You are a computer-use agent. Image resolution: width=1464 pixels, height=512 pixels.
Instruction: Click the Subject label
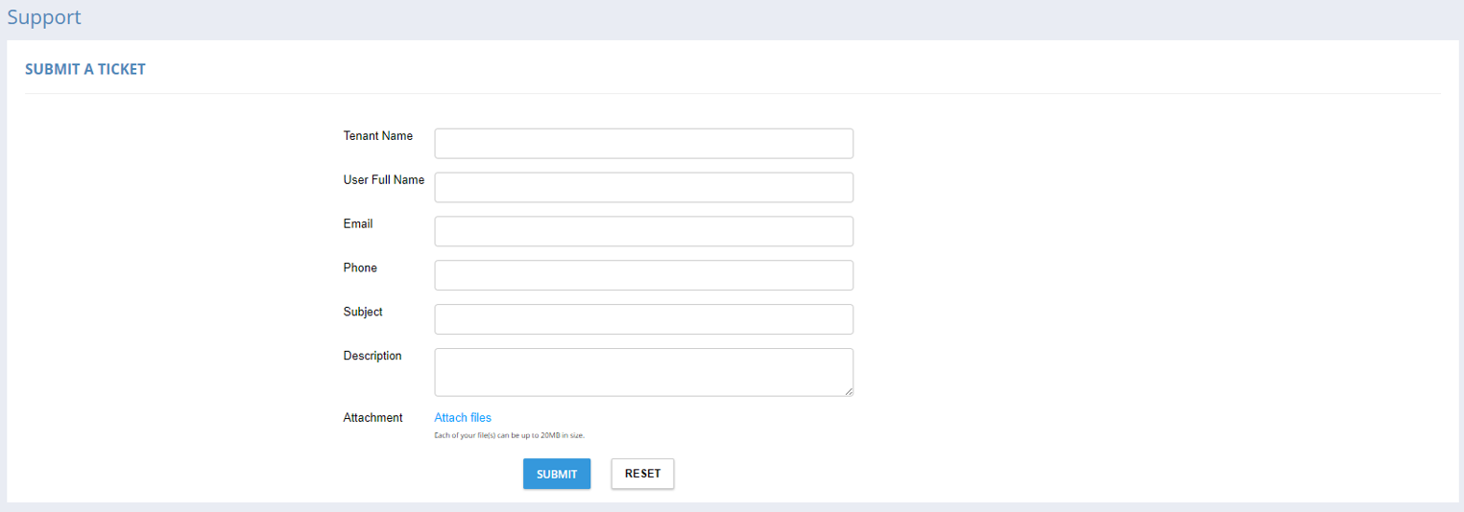point(363,313)
